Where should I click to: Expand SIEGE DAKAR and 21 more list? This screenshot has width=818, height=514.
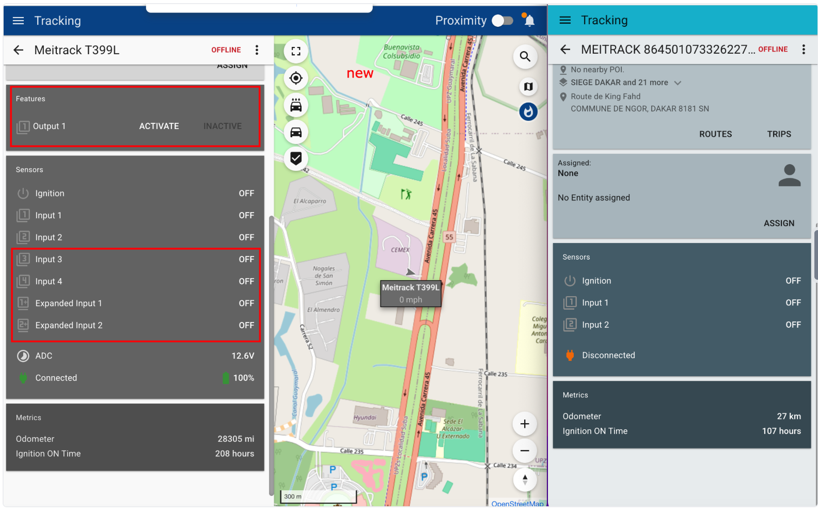click(x=678, y=83)
